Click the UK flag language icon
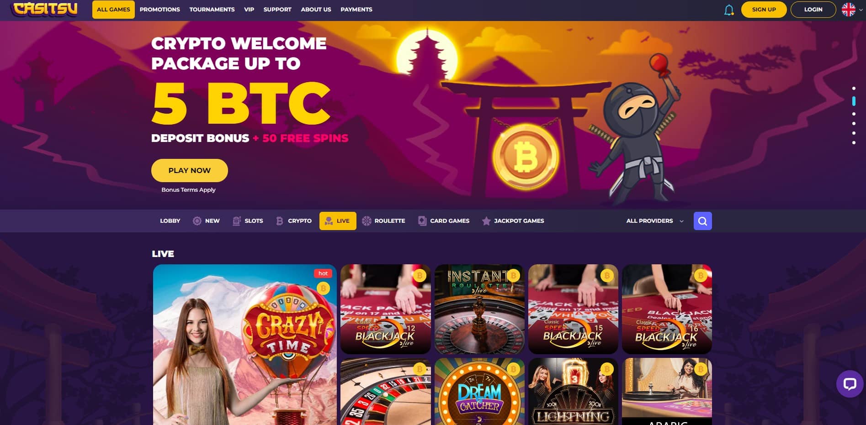The width and height of the screenshot is (866, 425). point(849,10)
